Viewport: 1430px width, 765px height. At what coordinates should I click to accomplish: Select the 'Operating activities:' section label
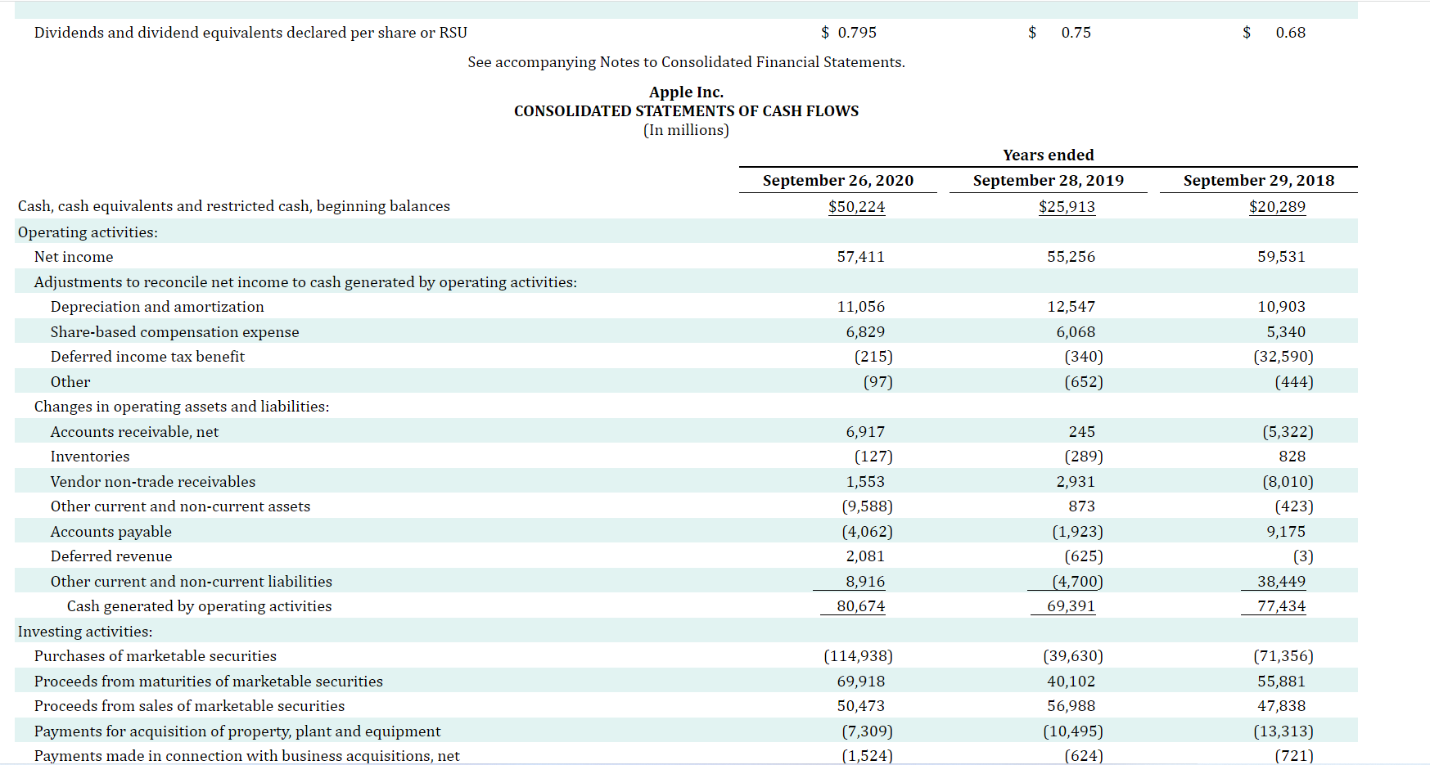pyautogui.click(x=88, y=232)
